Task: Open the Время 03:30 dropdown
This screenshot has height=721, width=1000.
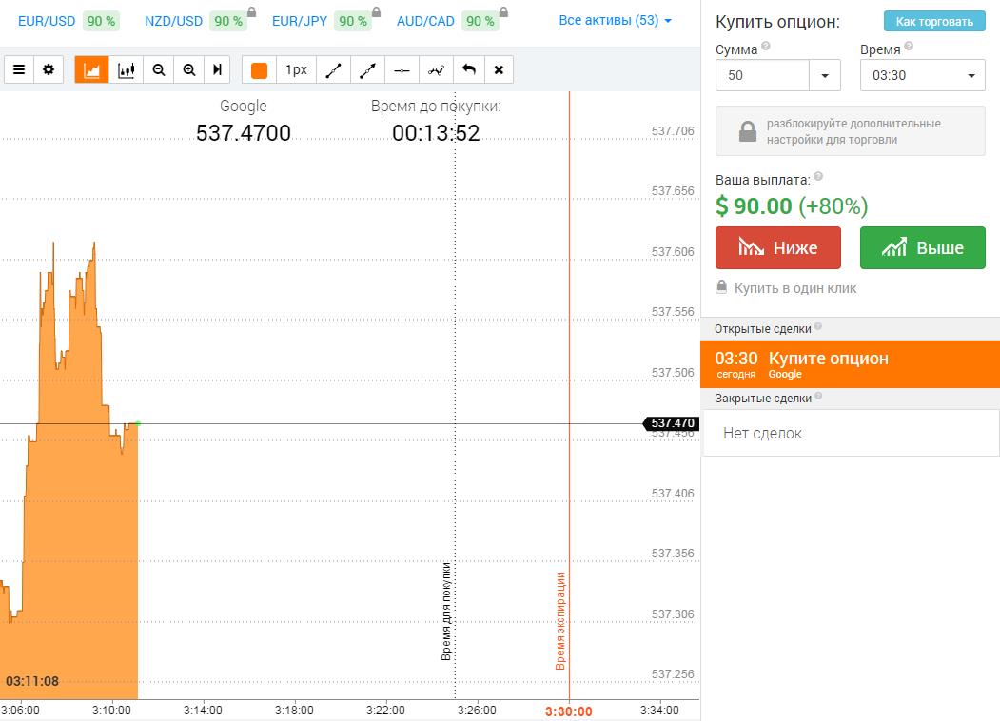Action: (922, 75)
